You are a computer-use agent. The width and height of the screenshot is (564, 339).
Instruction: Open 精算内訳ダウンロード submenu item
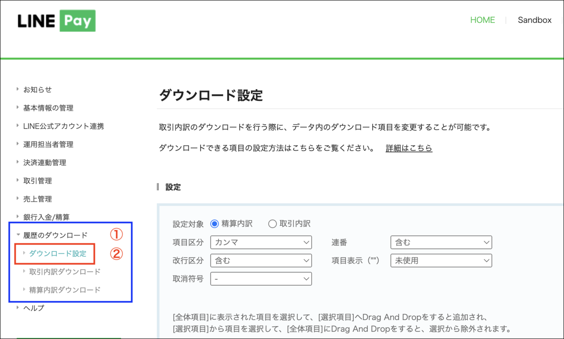[x=65, y=290]
